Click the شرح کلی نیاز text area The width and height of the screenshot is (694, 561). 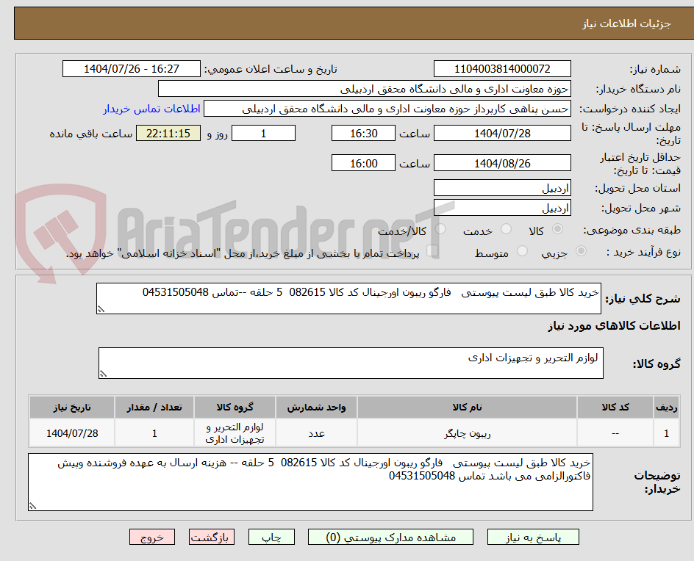tap(348, 298)
